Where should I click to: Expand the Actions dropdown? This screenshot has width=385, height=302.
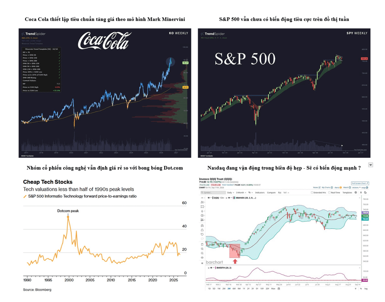tap(356, 187)
